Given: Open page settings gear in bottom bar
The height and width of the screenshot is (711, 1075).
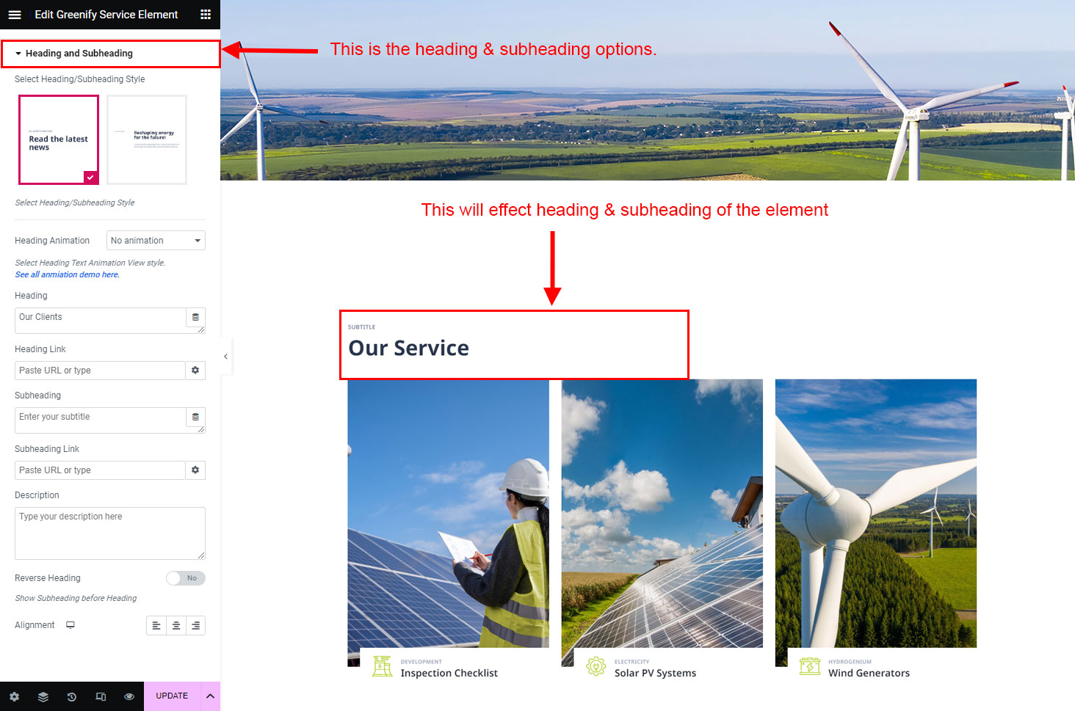Looking at the screenshot, I should (15, 696).
